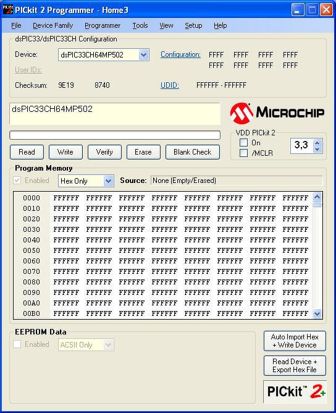Click first FFFFFF cell in row 0020
Image resolution: width=336 pixels, height=413 pixels.
click(66, 219)
